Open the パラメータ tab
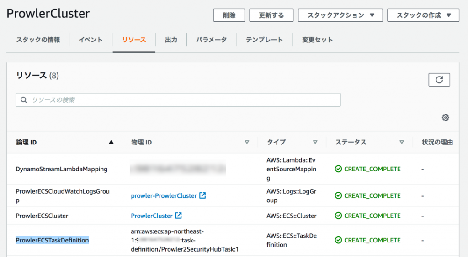This screenshot has height=257, width=468. coord(211,40)
